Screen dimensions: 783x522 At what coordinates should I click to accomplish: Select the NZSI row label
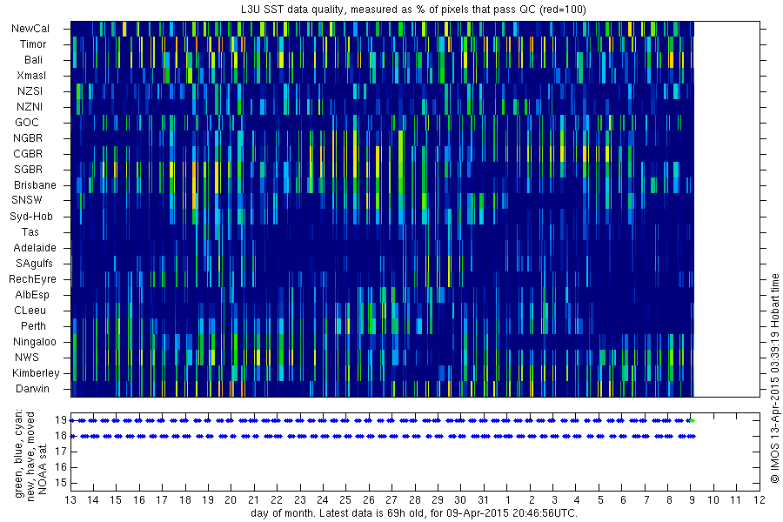coord(30,90)
